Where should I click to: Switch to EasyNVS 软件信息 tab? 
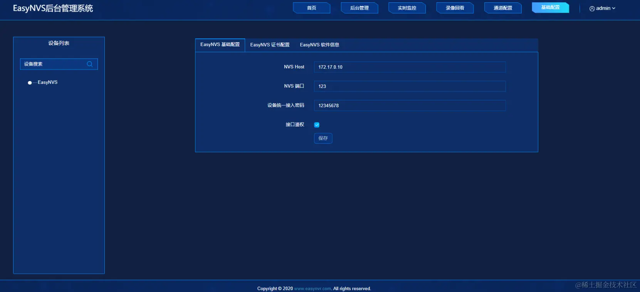tap(319, 45)
